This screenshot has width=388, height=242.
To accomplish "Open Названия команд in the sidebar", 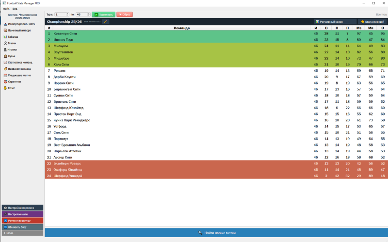I will (x=17, y=69).
